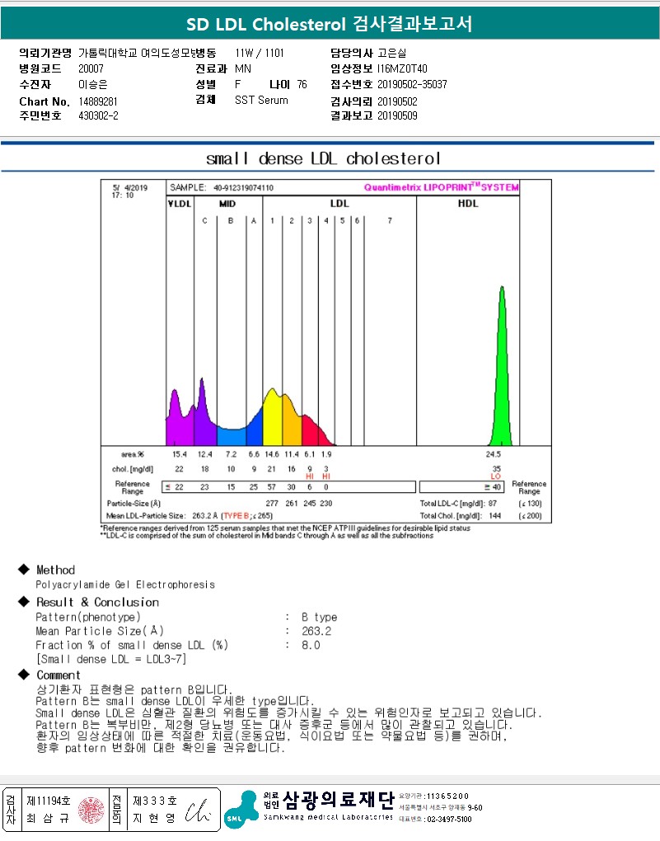Viewport: 660px width, 841px height.
Task: Click the VLDL reference range box
Action: click(179, 487)
